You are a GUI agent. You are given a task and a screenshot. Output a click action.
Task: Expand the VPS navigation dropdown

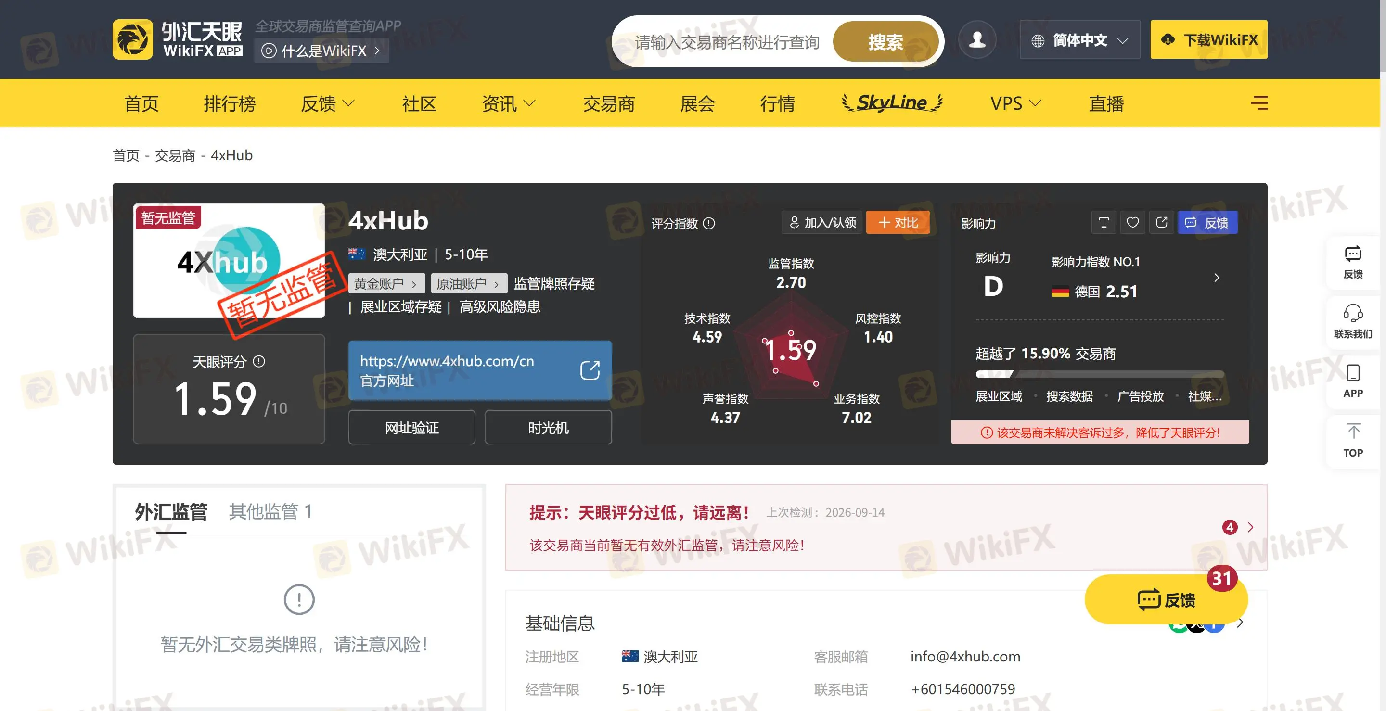pyautogui.click(x=1015, y=103)
